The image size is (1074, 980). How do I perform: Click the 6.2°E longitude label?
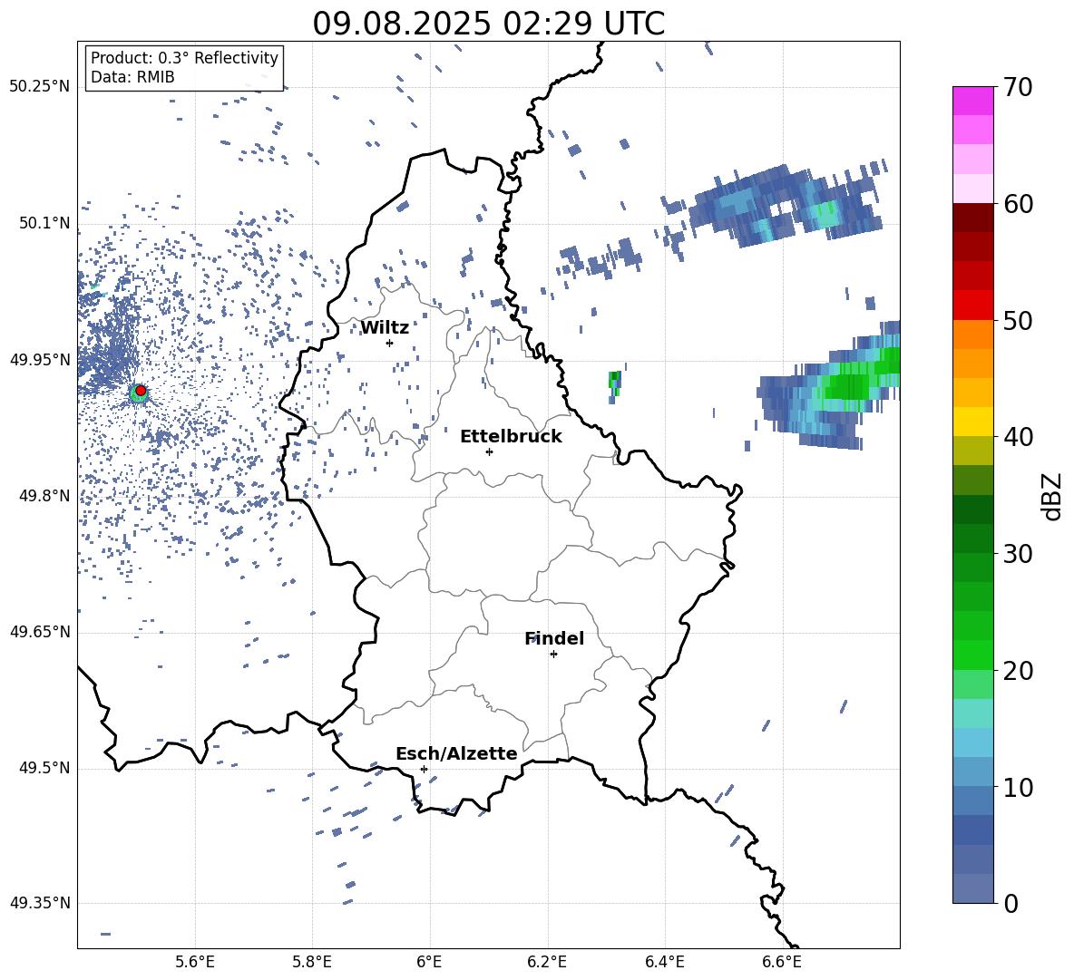[547, 962]
